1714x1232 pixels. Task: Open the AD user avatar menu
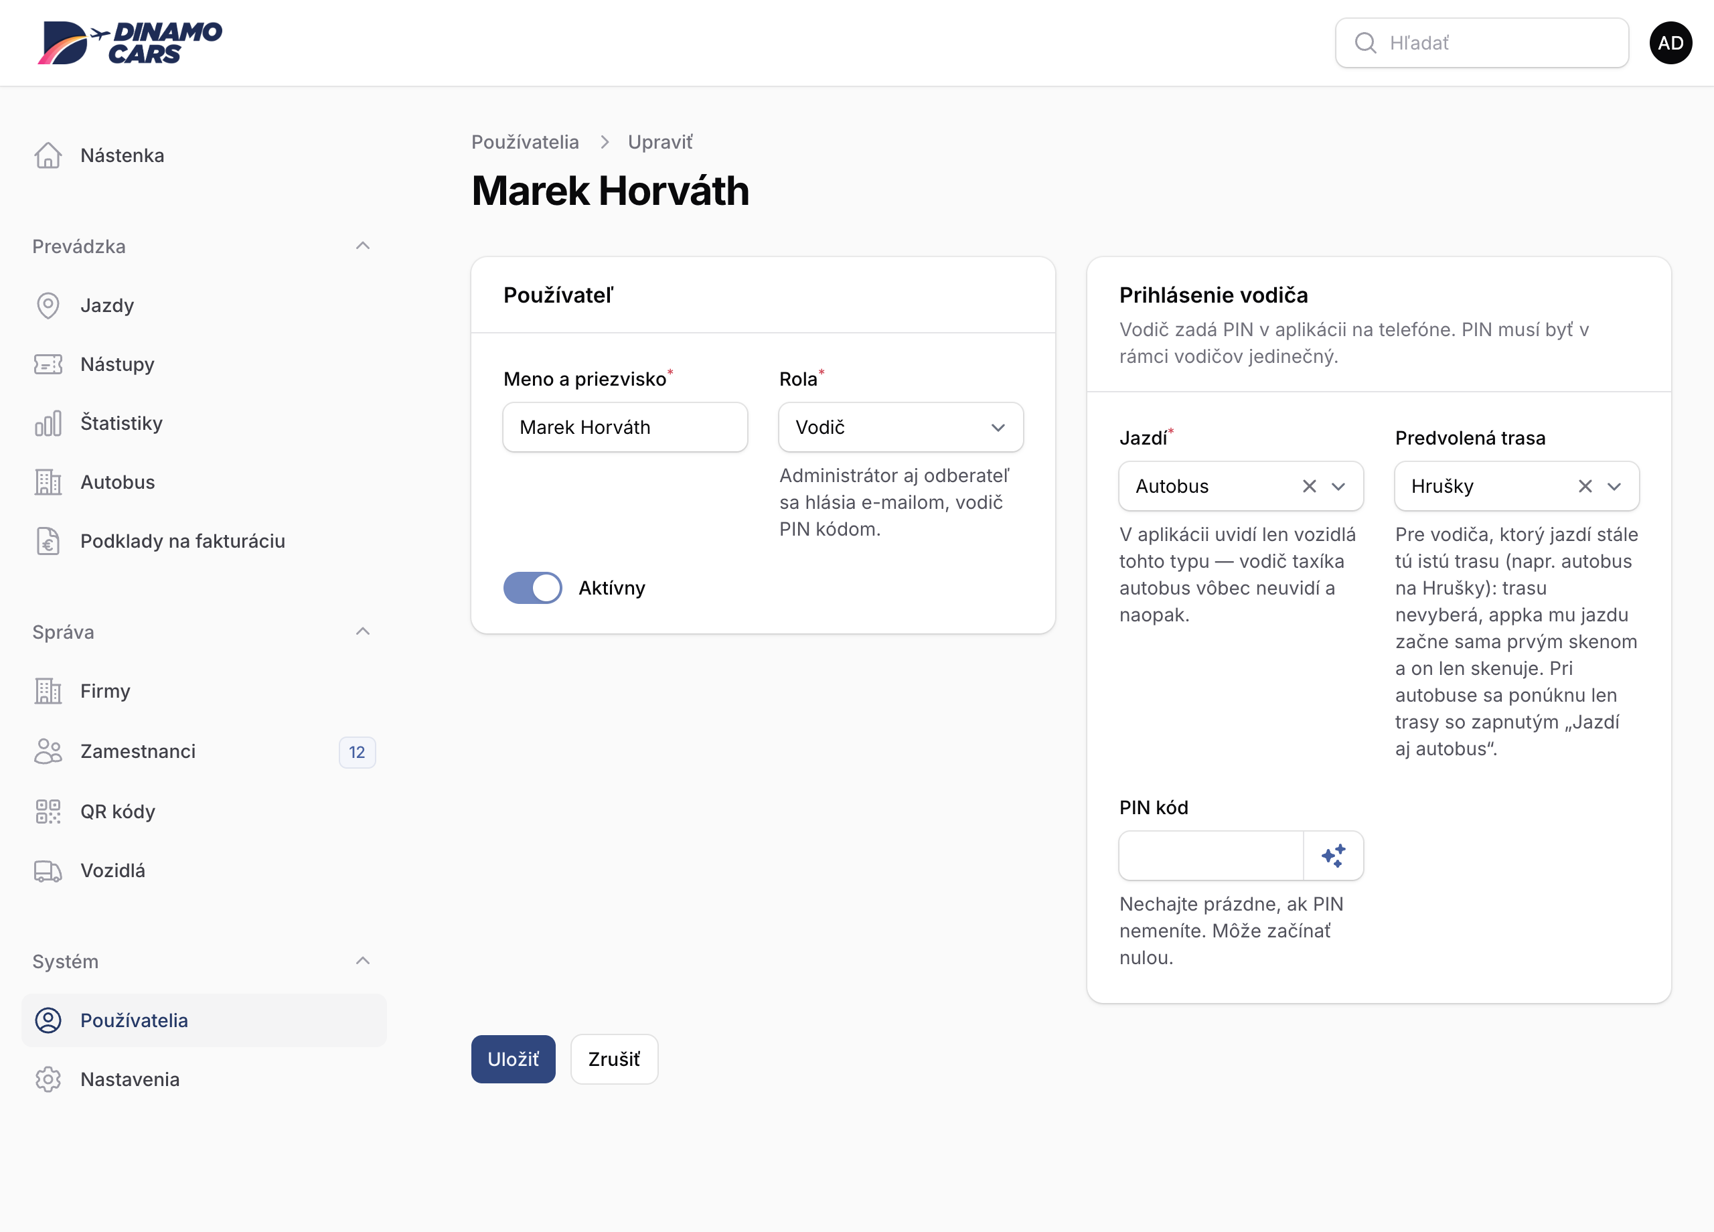tap(1670, 43)
